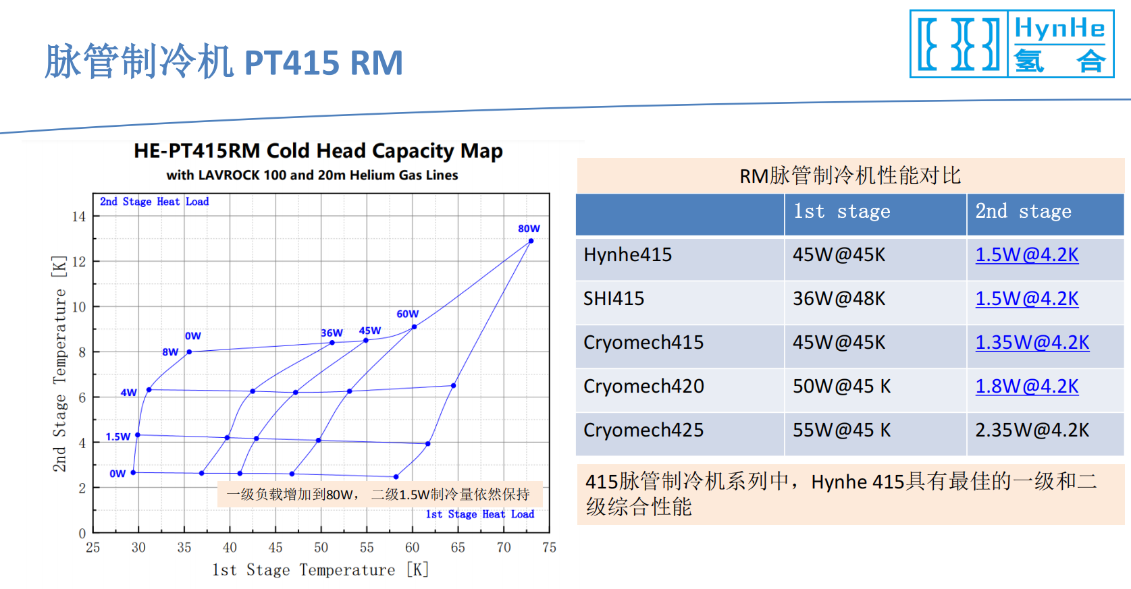
Task: Click the "80W" curve label on the chart
Action: (529, 229)
